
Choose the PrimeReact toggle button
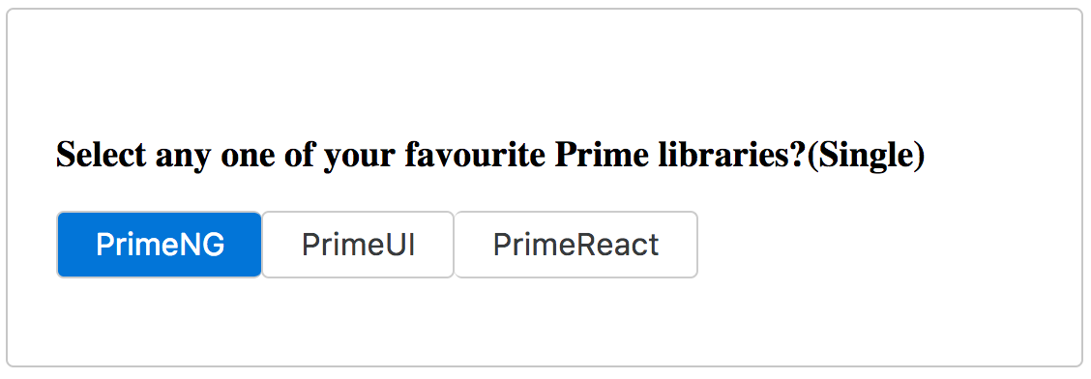575,245
